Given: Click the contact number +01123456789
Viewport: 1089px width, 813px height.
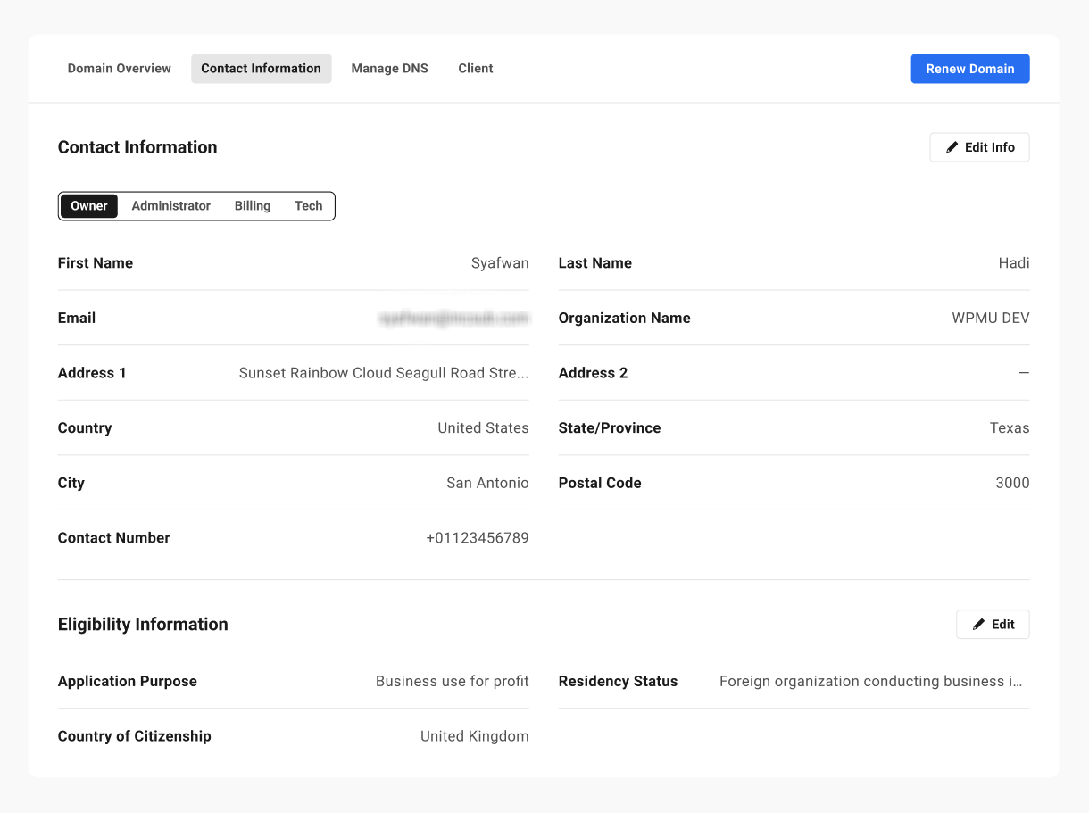Looking at the screenshot, I should 477,538.
